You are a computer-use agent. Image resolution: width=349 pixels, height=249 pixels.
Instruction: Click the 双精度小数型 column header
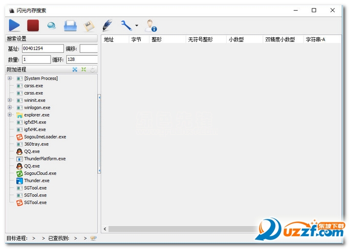(279, 39)
